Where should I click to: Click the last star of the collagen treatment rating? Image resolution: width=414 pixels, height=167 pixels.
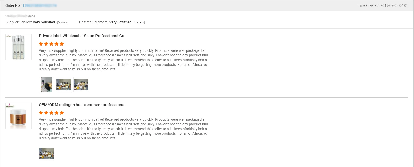coord(62,113)
